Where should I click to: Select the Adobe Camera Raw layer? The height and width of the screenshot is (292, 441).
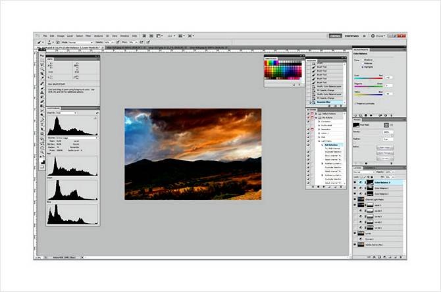(382, 244)
